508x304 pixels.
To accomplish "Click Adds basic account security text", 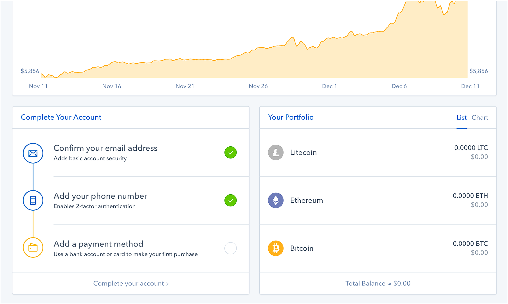I will pyautogui.click(x=90, y=158).
